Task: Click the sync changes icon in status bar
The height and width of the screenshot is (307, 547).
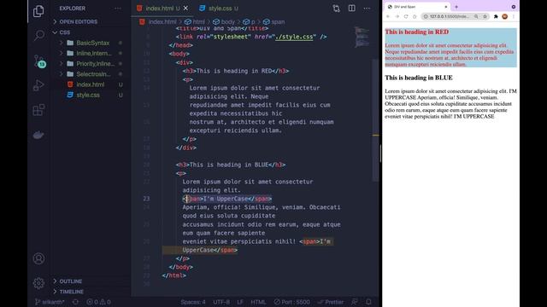Action: coord(75,302)
